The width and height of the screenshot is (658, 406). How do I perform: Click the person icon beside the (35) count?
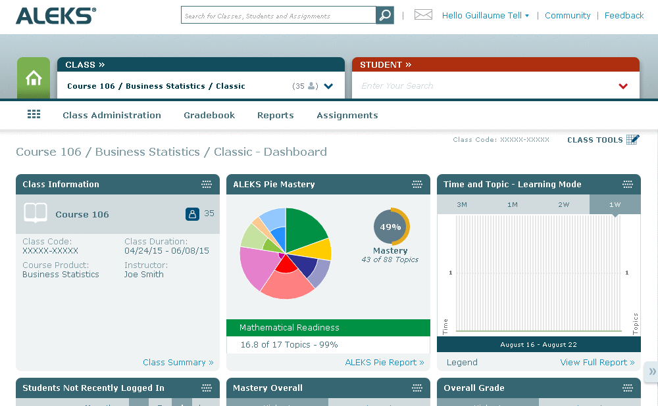point(311,86)
